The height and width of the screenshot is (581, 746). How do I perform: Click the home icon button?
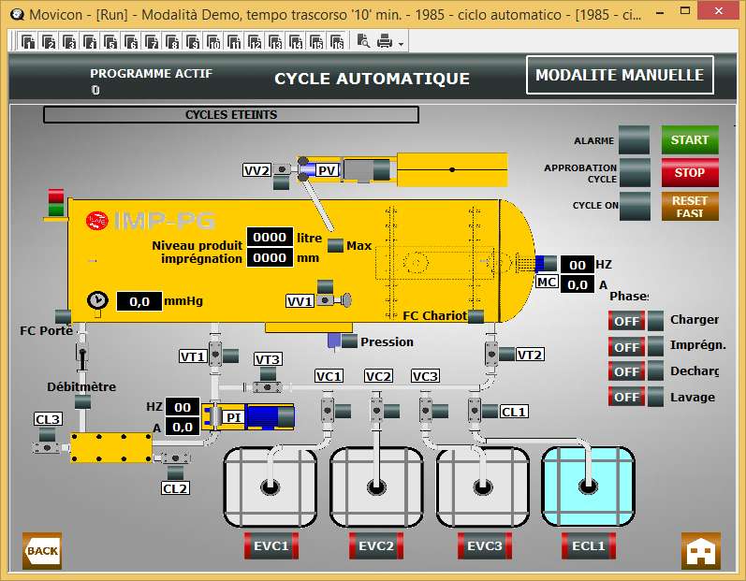[699, 550]
